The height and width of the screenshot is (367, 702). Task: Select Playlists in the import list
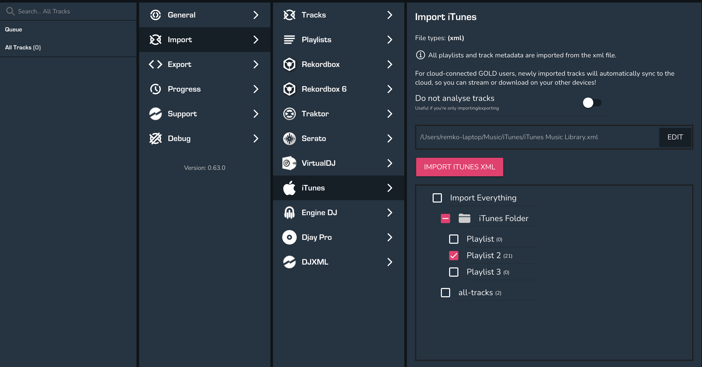pos(338,40)
